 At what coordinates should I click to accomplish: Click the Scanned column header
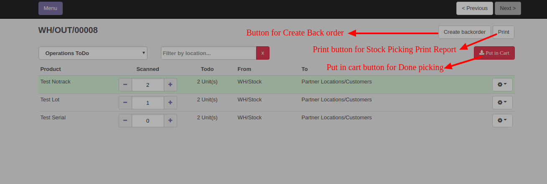pyautogui.click(x=148, y=69)
